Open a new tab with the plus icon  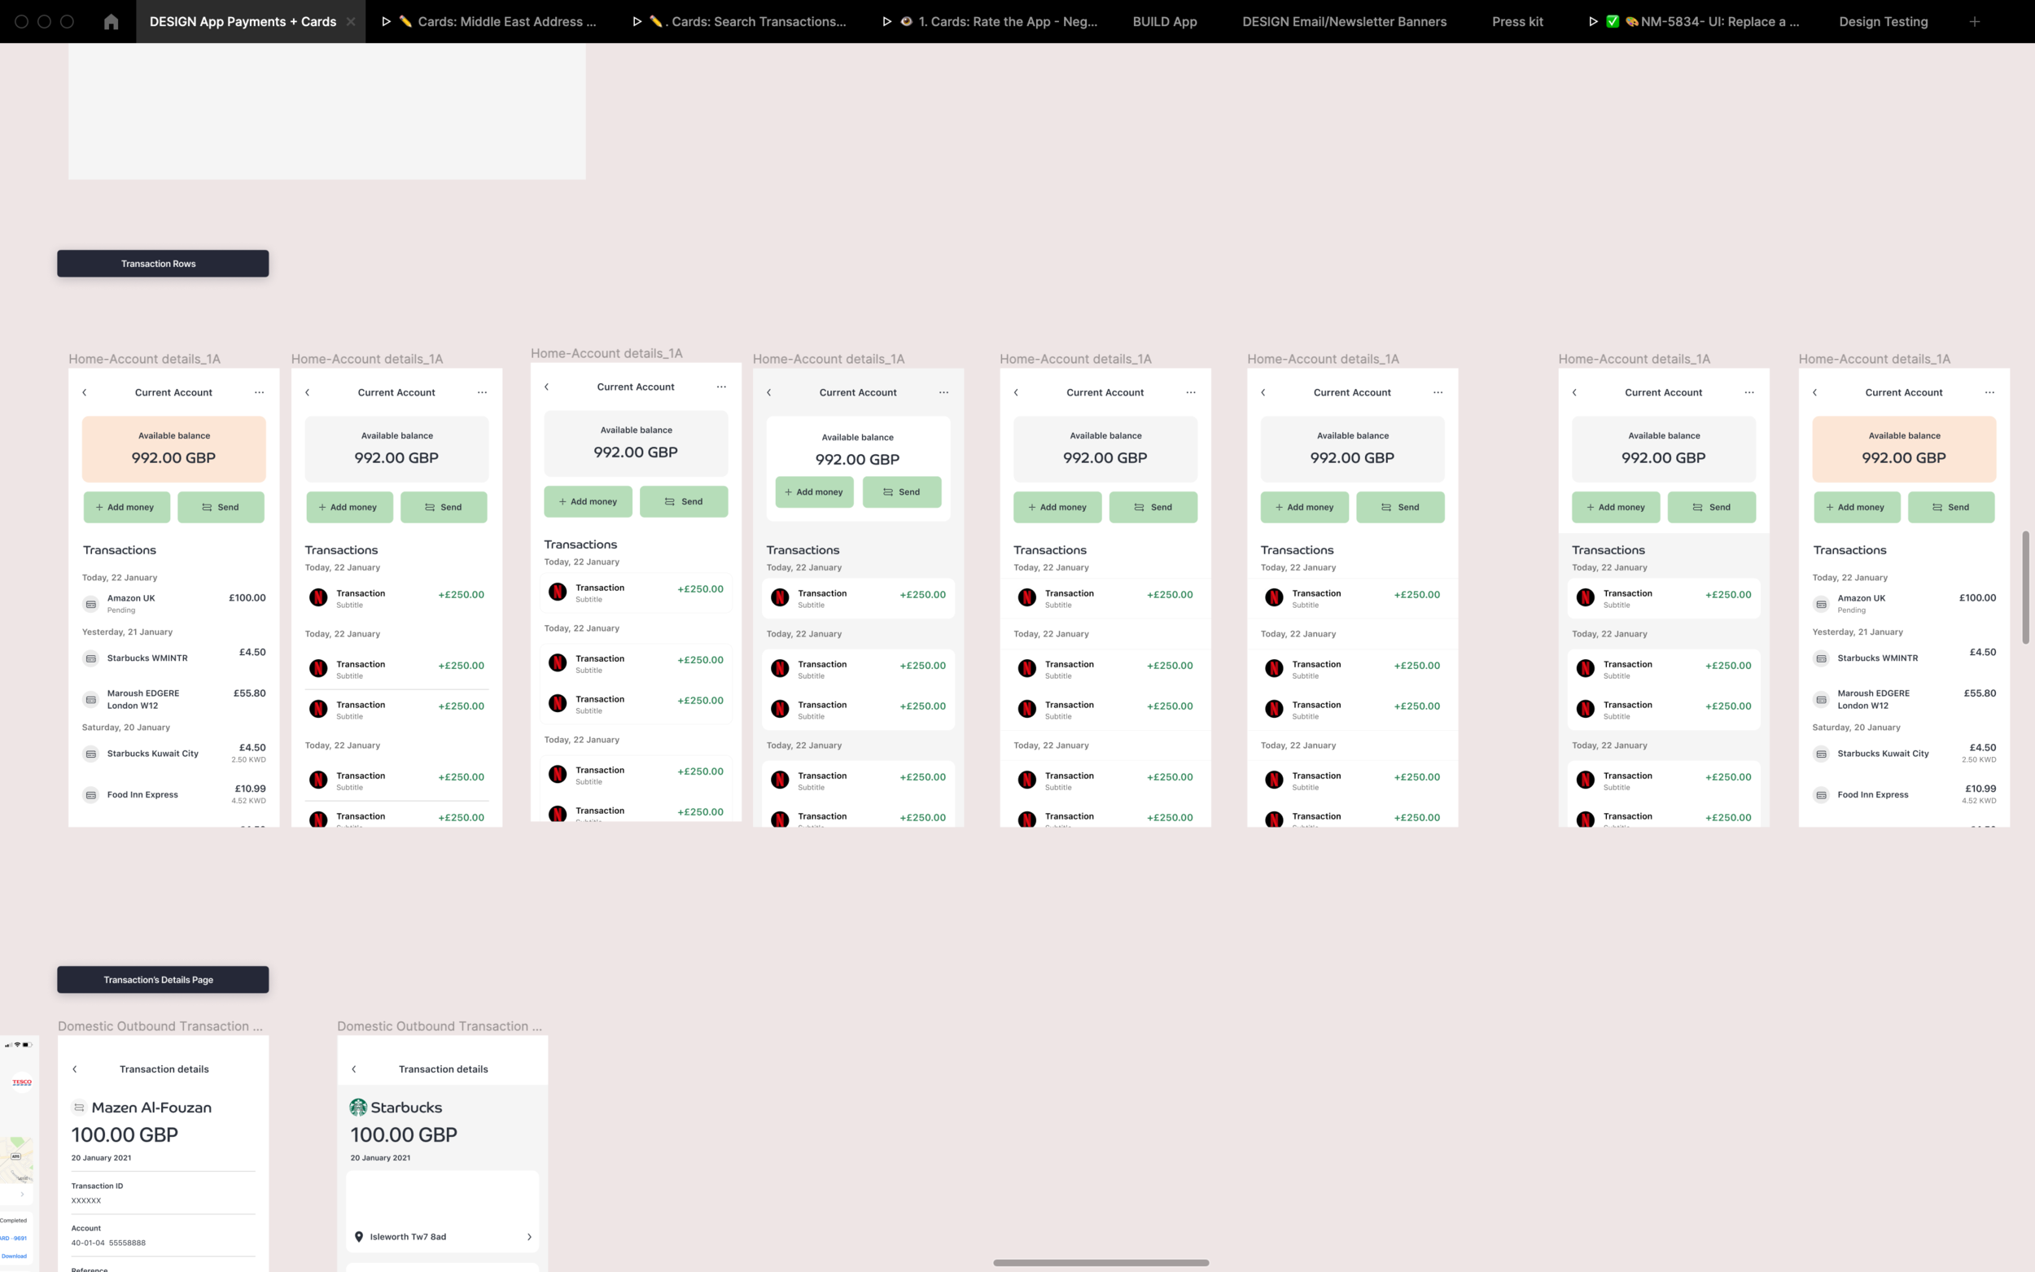(1975, 22)
